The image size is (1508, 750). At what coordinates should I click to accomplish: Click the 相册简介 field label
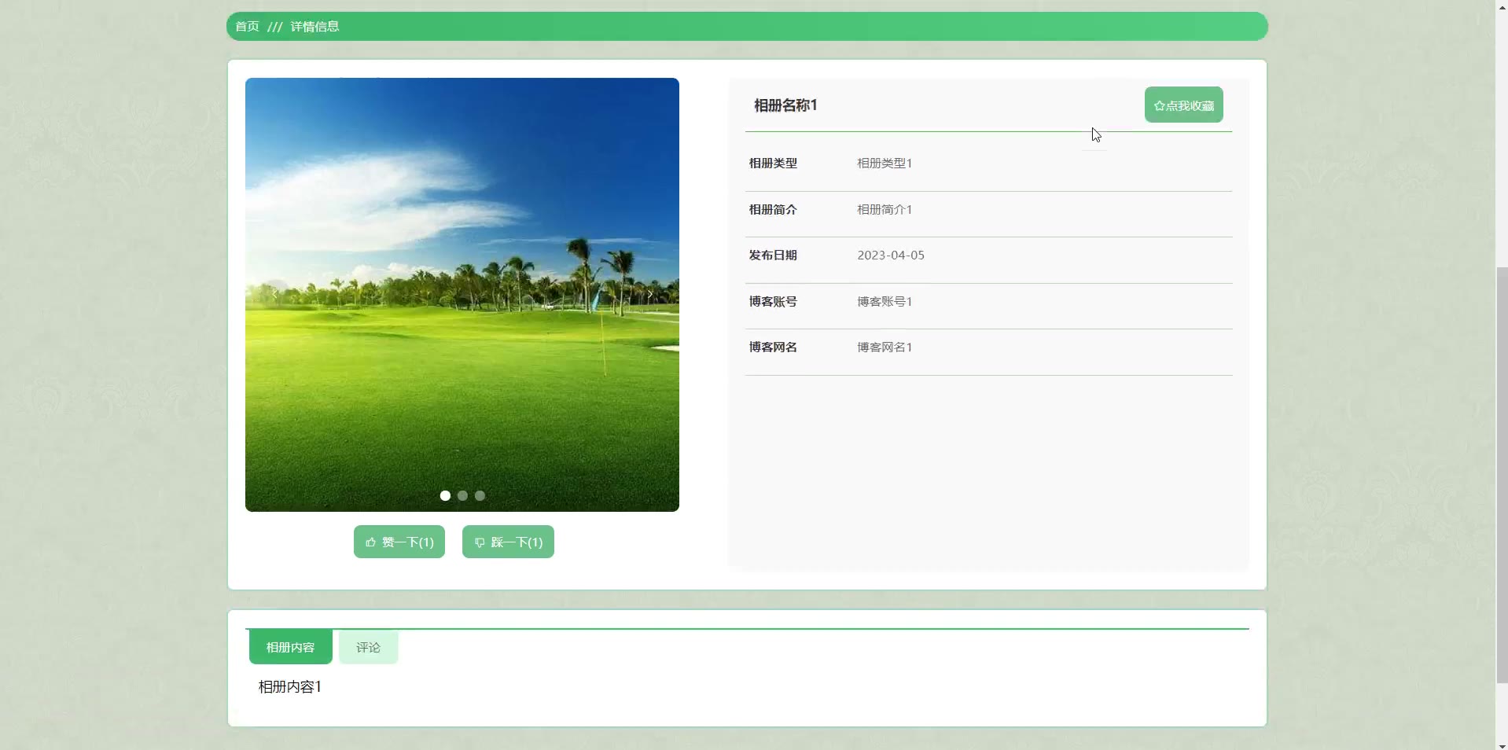773,209
